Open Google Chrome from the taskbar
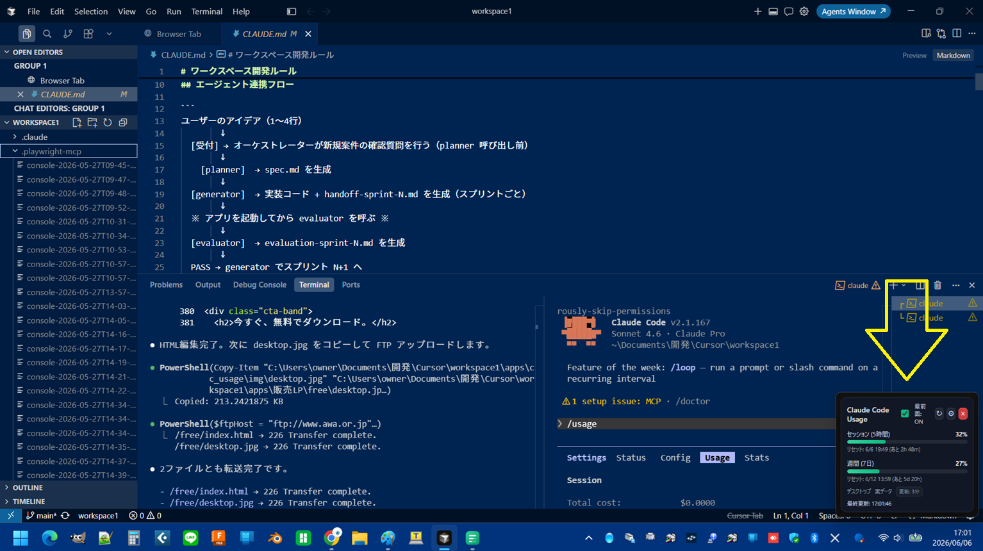Image resolution: width=983 pixels, height=551 pixels. click(x=332, y=538)
